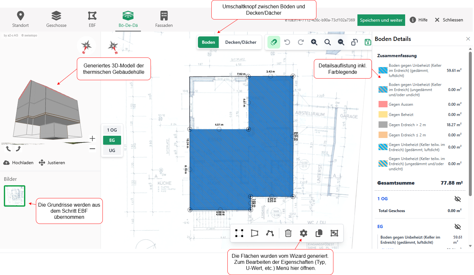474x275 pixels.
Task: Toggle the green snapping tool button
Action: point(274,42)
